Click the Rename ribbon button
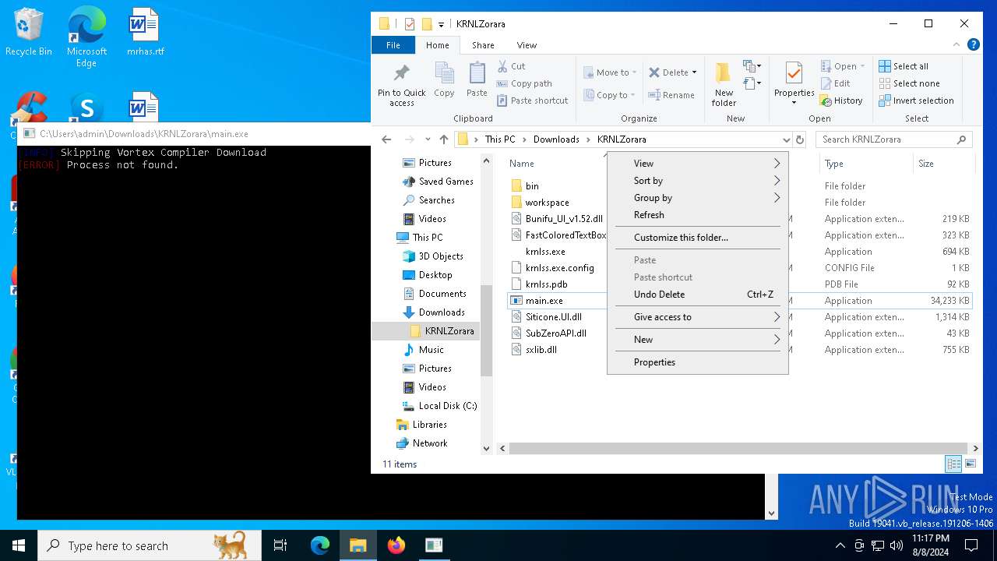997x561 pixels. coord(671,95)
